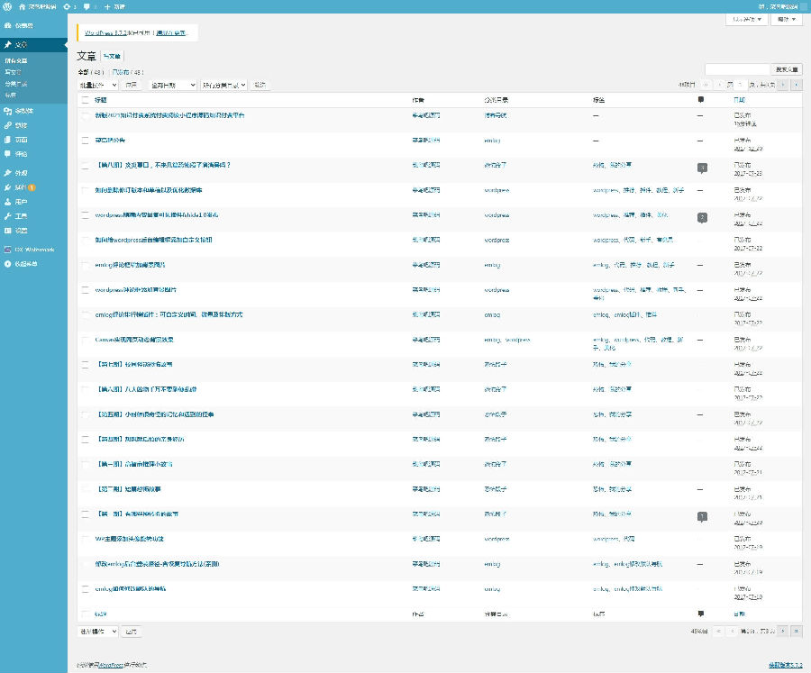Go to the next page using the arrow below the table
This screenshot has width=811, height=673.
click(783, 631)
